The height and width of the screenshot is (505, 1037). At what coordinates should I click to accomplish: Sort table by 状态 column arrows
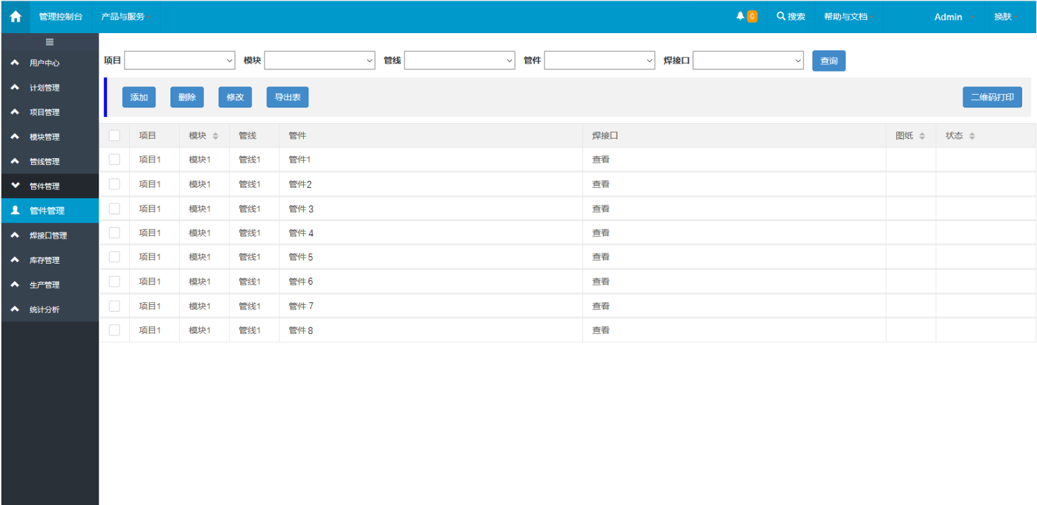(x=972, y=136)
